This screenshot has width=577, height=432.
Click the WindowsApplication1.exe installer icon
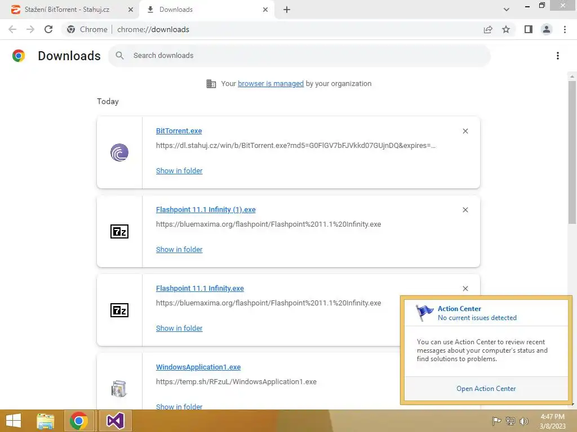[119, 389]
